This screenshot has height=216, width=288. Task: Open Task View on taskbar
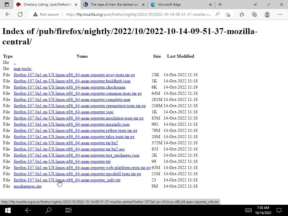[x=69, y=210]
